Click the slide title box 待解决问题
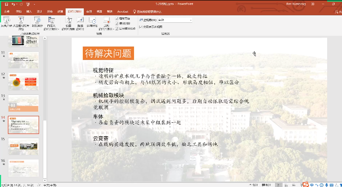 108,53
